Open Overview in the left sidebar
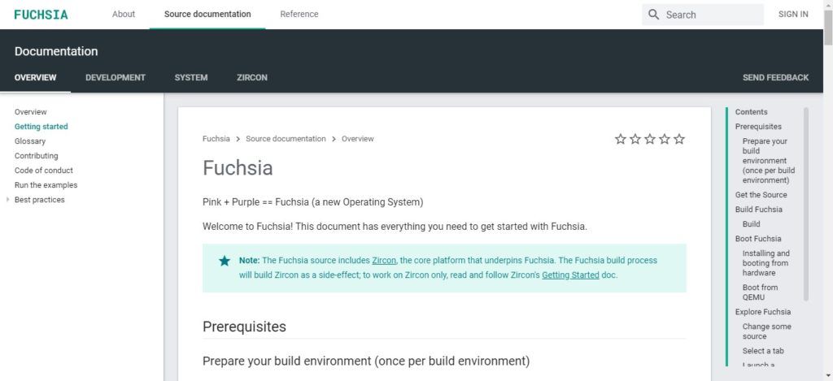This screenshot has height=381, width=833. (x=30, y=112)
